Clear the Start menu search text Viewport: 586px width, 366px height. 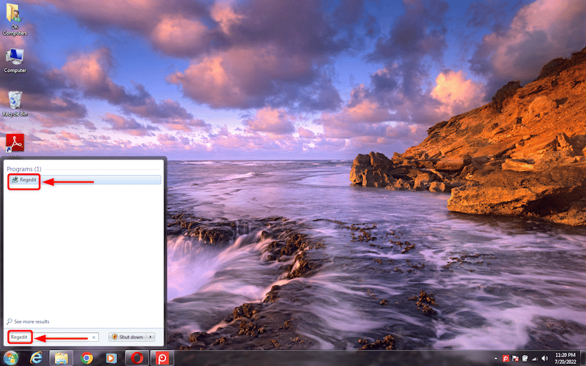(94, 337)
